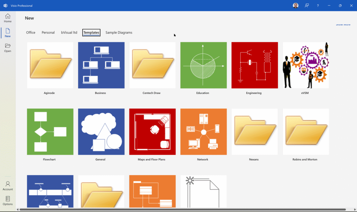The width and height of the screenshot is (357, 212).
Task: Open the Maps and Floor Plans category
Action: (x=152, y=132)
